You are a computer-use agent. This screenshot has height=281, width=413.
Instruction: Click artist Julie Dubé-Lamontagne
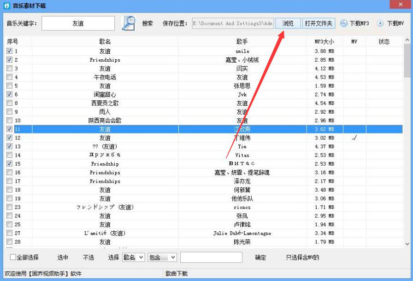242,233
